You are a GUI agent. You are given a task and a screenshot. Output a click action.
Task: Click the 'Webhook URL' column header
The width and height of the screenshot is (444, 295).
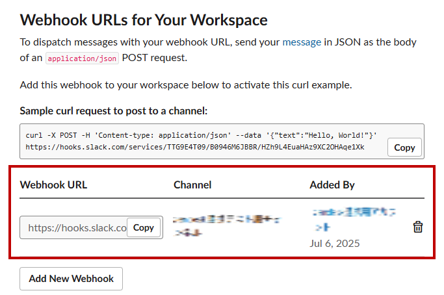pos(53,185)
